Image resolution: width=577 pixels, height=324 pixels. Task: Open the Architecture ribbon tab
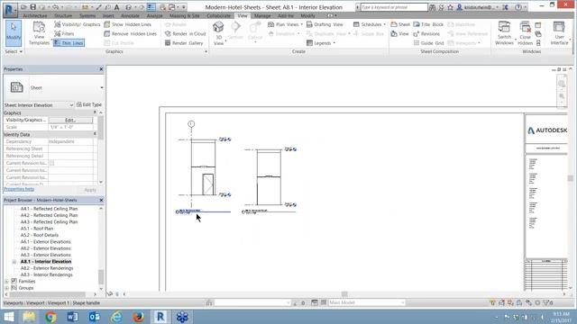pos(35,16)
